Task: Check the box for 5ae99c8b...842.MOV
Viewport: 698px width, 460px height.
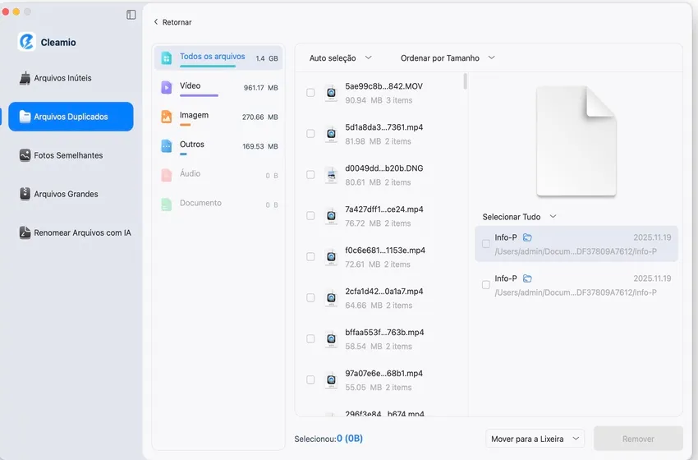Action: [x=310, y=93]
